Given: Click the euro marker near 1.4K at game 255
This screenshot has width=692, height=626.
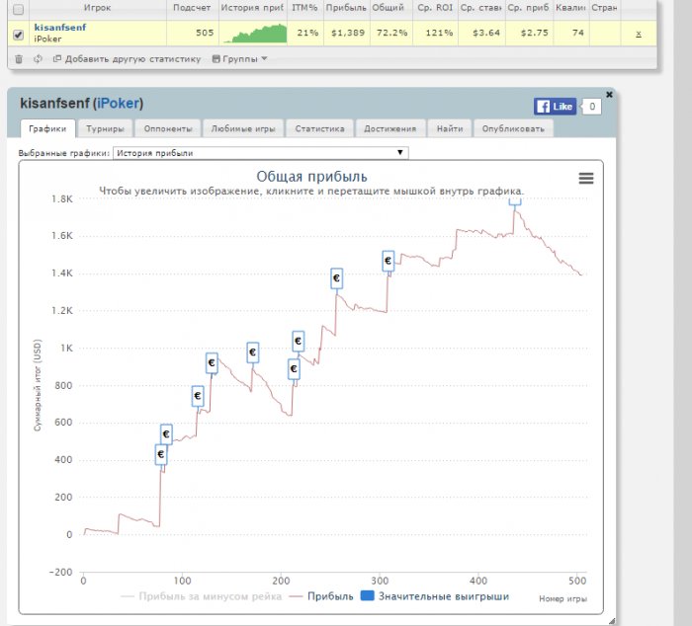Looking at the screenshot, I should [337, 278].
